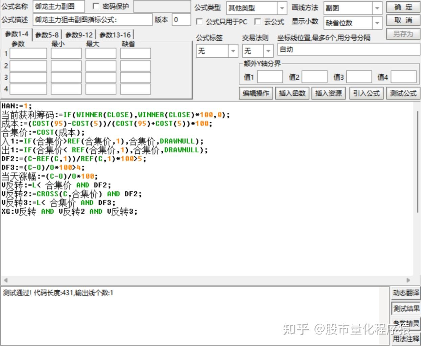Click the 确定 confirm button

pyautogui.click(x=403, y=7)
